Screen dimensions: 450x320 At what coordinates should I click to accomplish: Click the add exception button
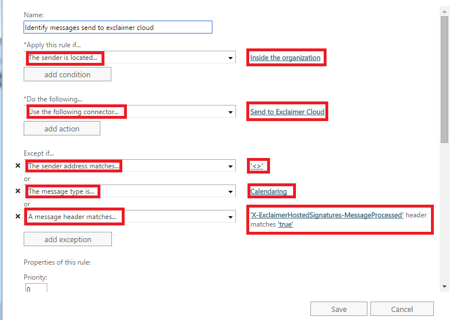pyautogui.click(x=67, y=239)
